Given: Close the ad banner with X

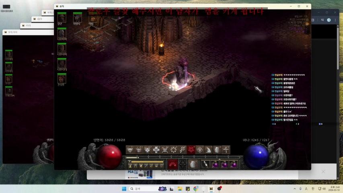Looking at the screenshot, I should coord(323,172).
